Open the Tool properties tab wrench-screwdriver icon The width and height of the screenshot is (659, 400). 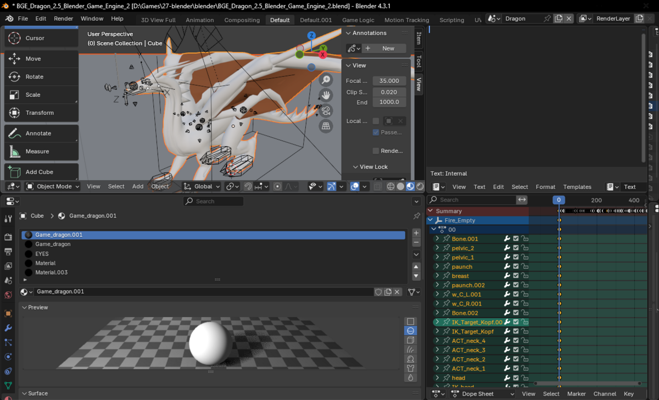8,219
